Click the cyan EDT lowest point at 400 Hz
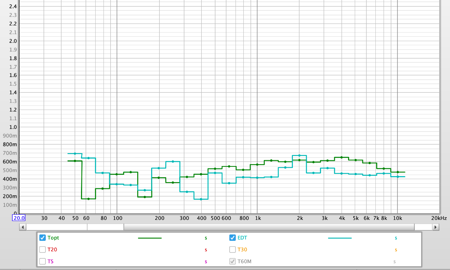Screen dimensions: 450x270 (201, 199)
